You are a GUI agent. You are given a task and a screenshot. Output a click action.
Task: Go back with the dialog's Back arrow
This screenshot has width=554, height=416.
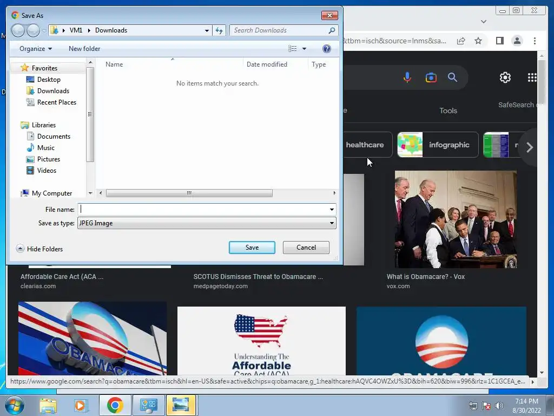tap(18, 30)
